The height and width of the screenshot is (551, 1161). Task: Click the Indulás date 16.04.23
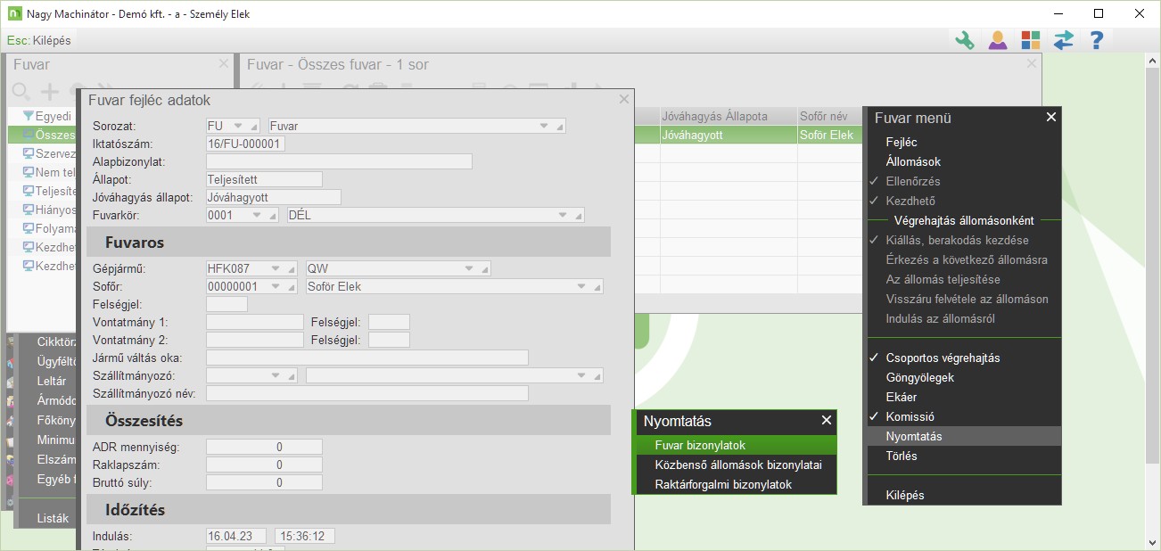pyautogui.click(x=236, y=536)
